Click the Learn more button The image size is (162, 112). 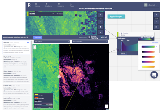tap(38, 37)
